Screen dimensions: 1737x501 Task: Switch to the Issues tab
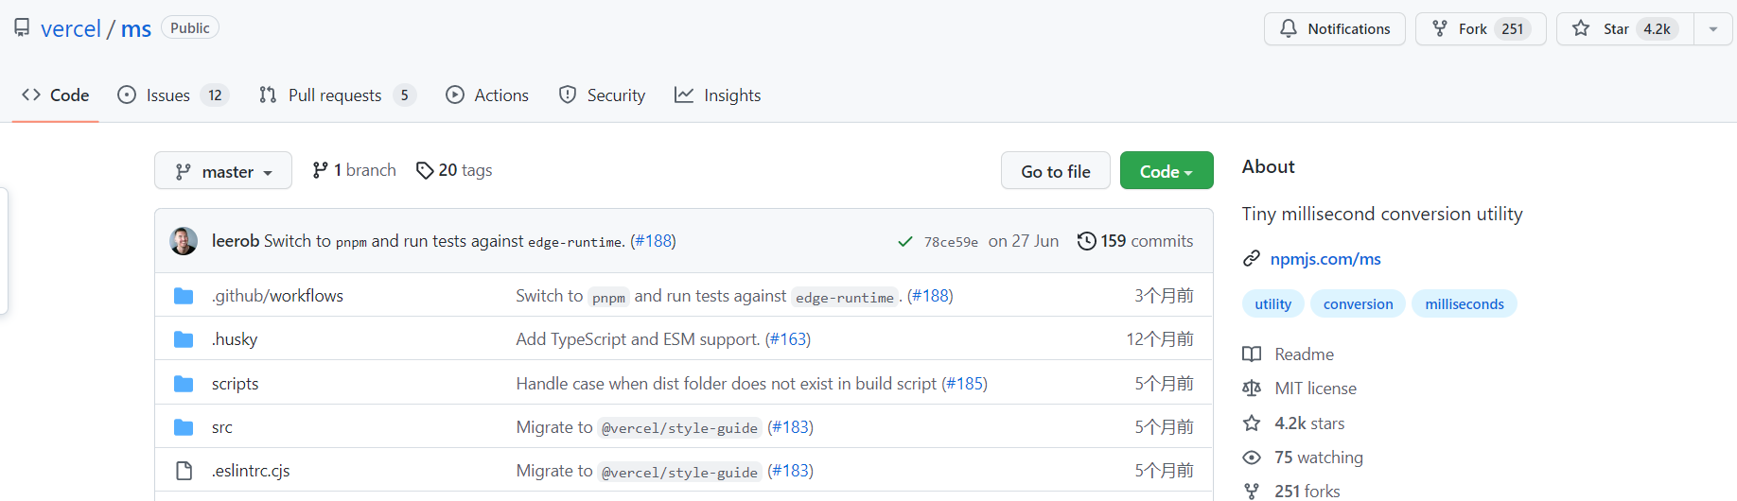pyautogui.click(x=173, y=95)
